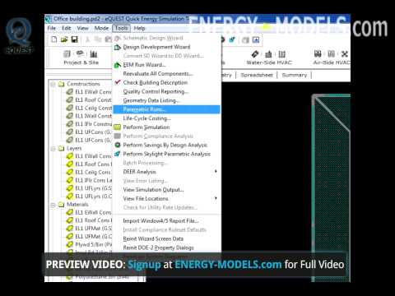Select EL1 UFMat (G.S material item
This screenshot has height=296, width=395.
93,228
